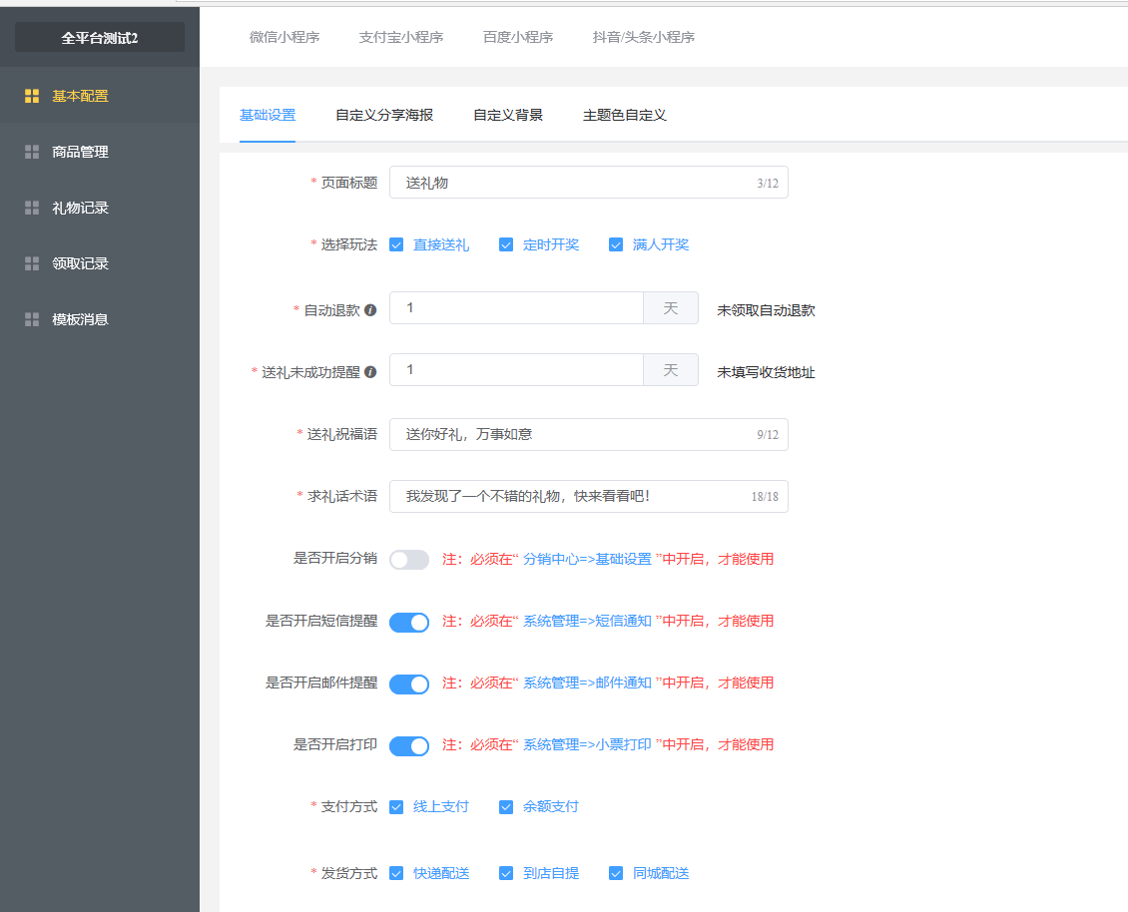Uncheck the 直接送礼 checkbox
The image size is (1128, 912).
396,244
